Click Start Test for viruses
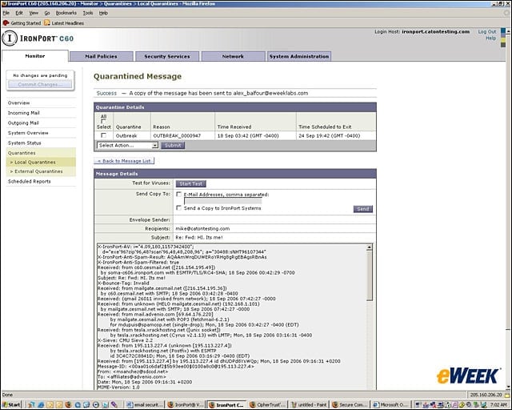This screenshot has width=512, height=410. coord(190,183)
